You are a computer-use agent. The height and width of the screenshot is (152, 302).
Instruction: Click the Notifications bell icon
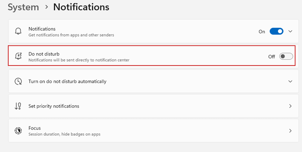pyautogui.click(x=18, y=32)
